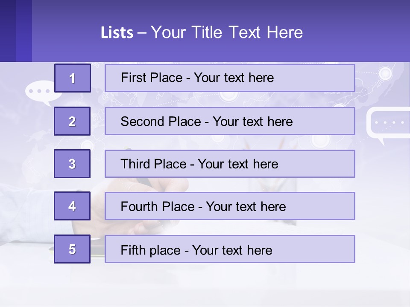Select the Fifth place text box
The width and height of the screenshot is (410, 307).
[x=230, y=249]
